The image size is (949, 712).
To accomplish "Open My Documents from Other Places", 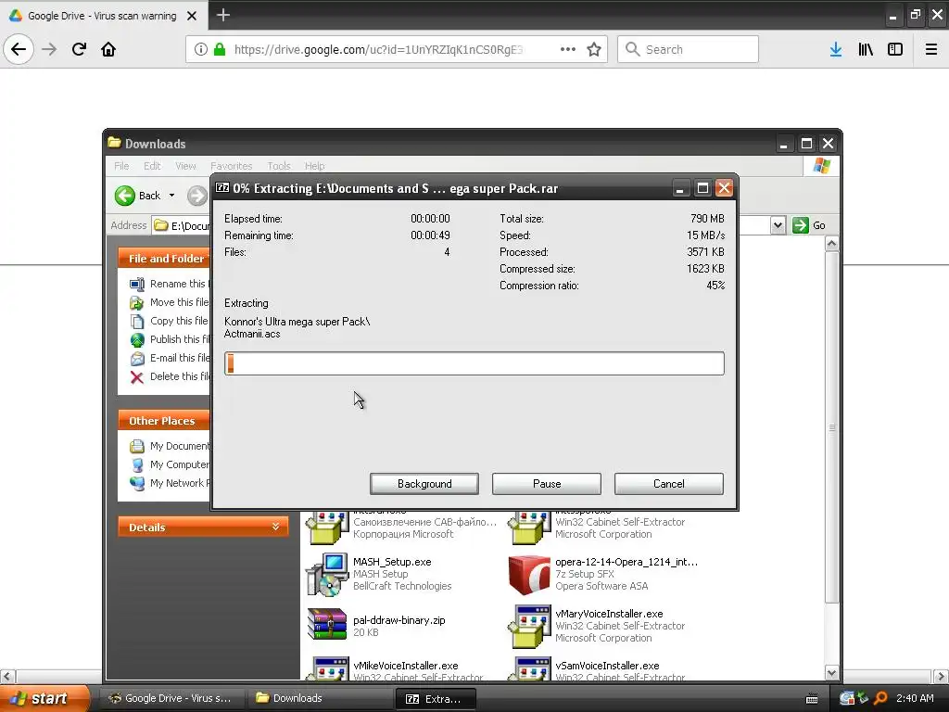I will (x=171, y=446).
